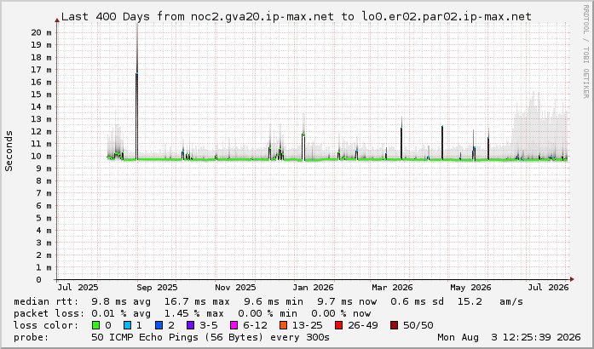The width and height of the screenshot is (594, 349).
Task: Click the '9.8 ms avg' value
Action: coord(121,301)
